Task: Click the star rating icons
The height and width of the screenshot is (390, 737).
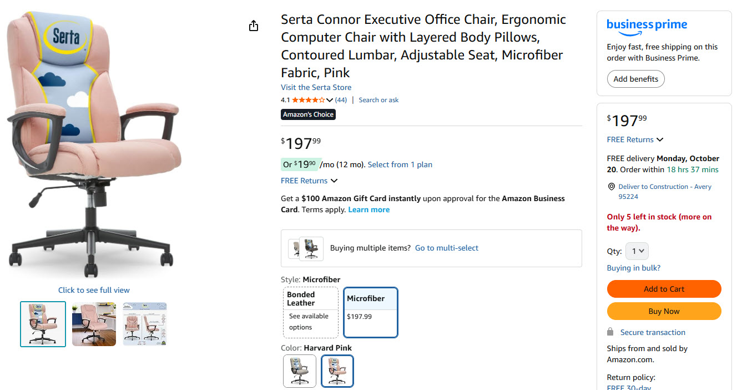Action: [x=309, y=100]
